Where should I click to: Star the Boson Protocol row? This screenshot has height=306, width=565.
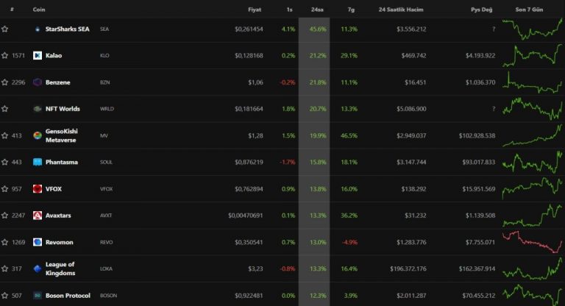[4, 296]
